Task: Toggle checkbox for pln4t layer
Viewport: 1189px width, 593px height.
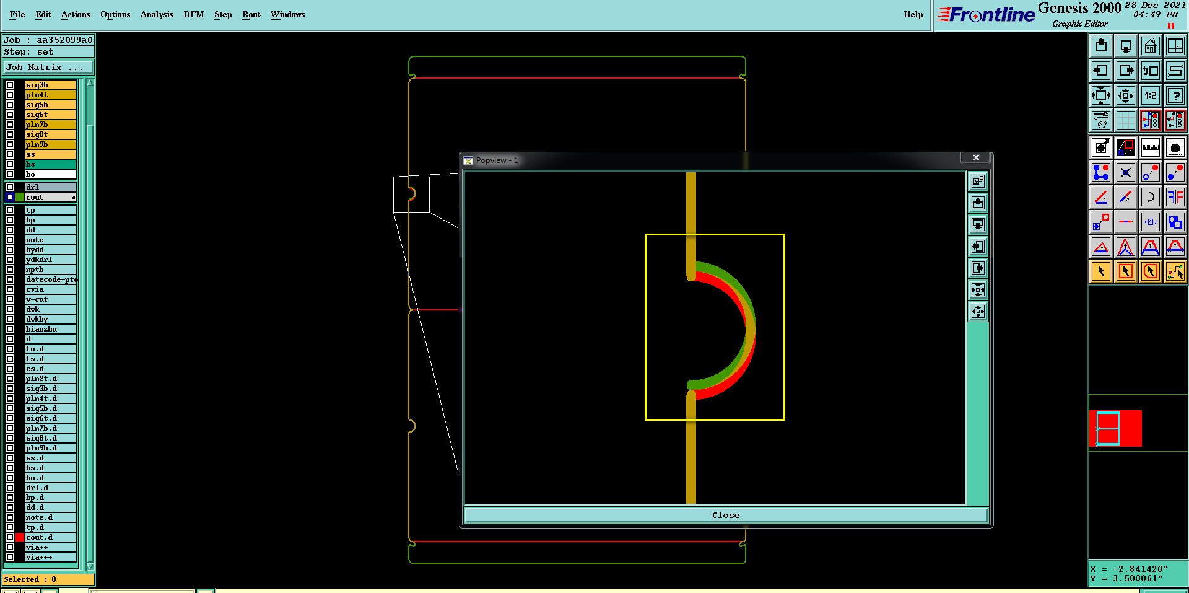Action: (x=10, y=95)
